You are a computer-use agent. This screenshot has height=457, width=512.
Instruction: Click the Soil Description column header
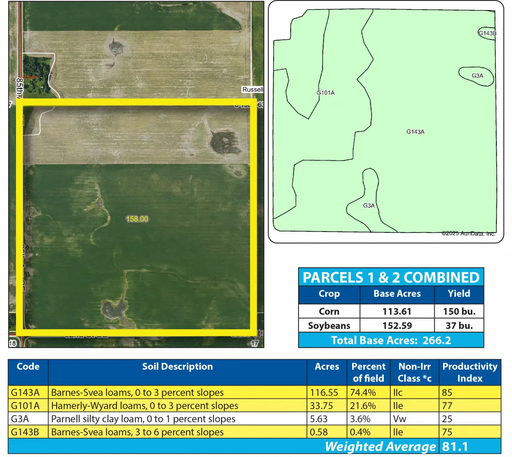177,367
